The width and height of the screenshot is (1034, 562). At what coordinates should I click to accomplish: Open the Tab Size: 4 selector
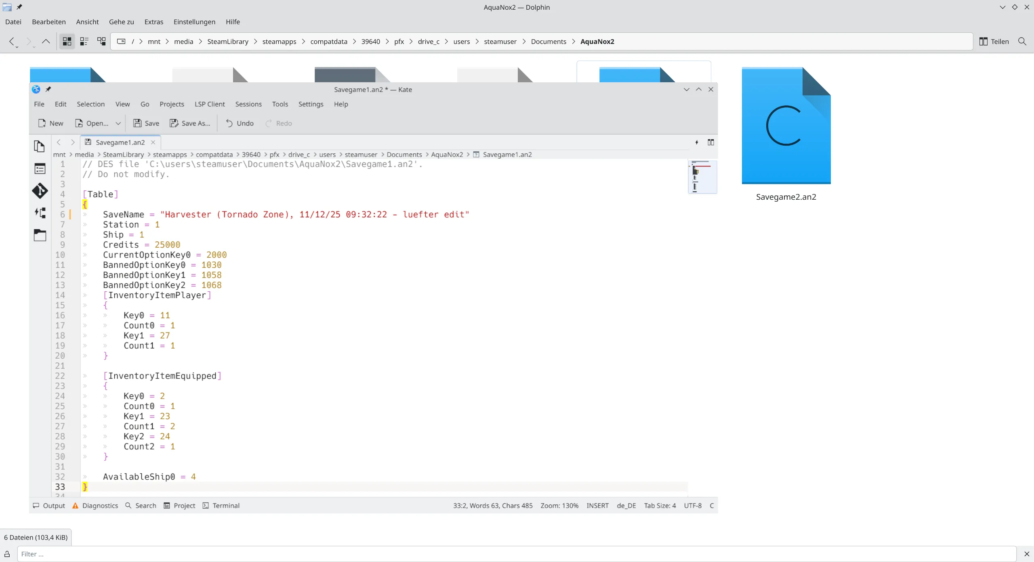[x=660, y=506]
